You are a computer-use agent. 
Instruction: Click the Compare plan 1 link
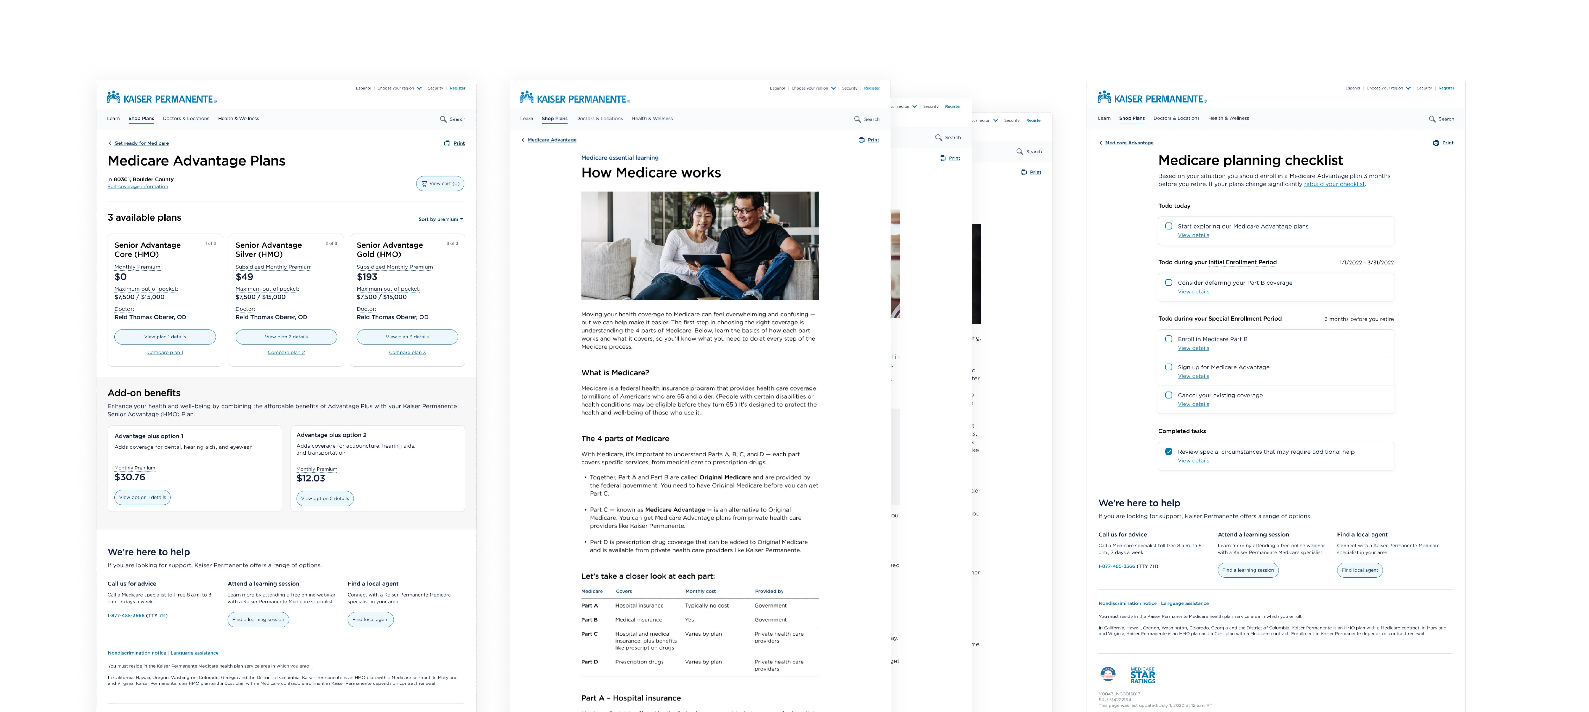pos(165,353)
